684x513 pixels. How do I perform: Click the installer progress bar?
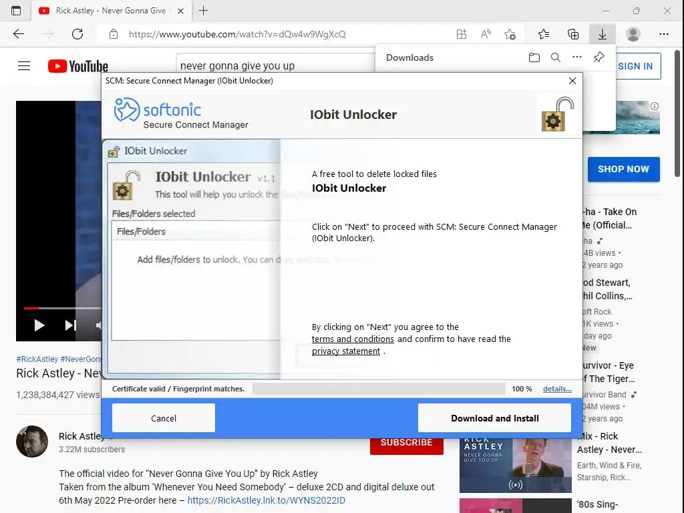[379, 389]
